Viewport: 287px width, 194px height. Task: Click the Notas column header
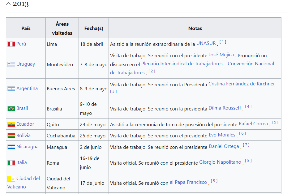pyautogui.click(x=195, y=28)
